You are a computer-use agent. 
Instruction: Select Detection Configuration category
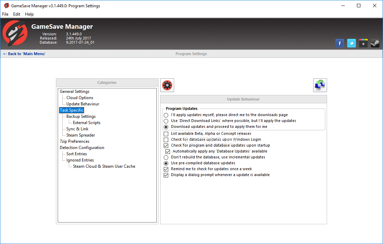(82, 148)
